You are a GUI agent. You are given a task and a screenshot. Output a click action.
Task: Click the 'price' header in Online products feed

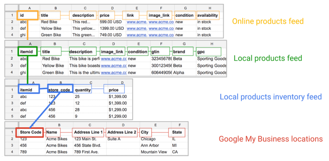pos(107,15)
